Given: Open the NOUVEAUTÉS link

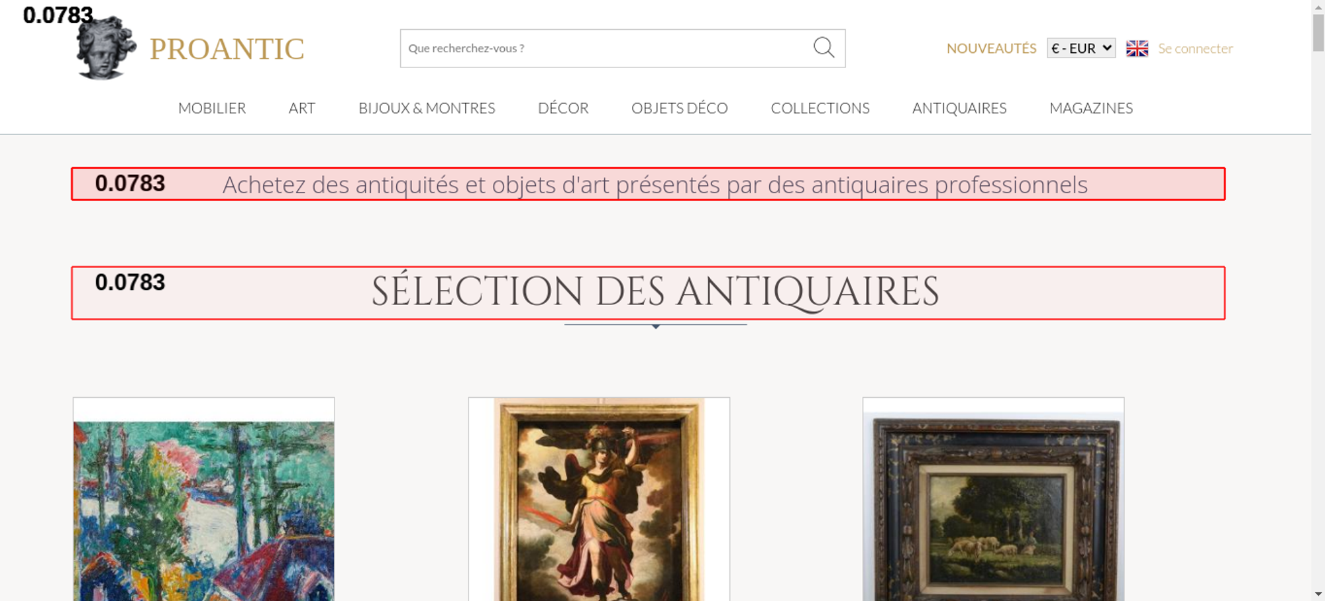Looking at the screenshot, I should pos(991,48).
